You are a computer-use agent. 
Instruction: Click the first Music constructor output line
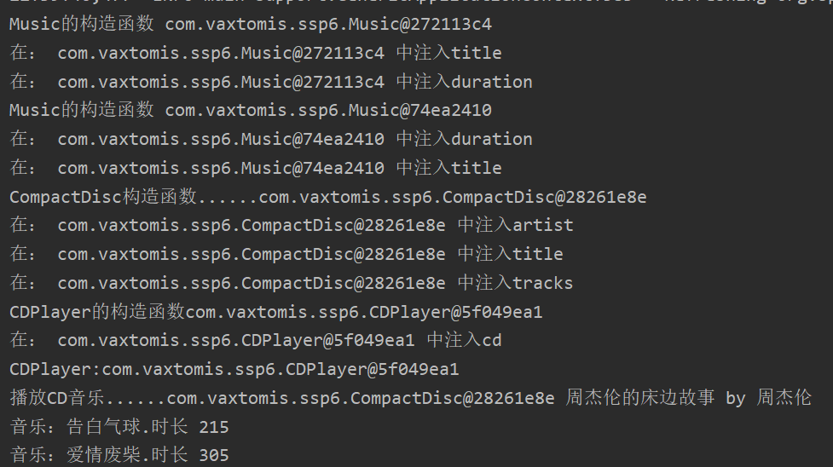pyautogui.click(x=250, y=24)
